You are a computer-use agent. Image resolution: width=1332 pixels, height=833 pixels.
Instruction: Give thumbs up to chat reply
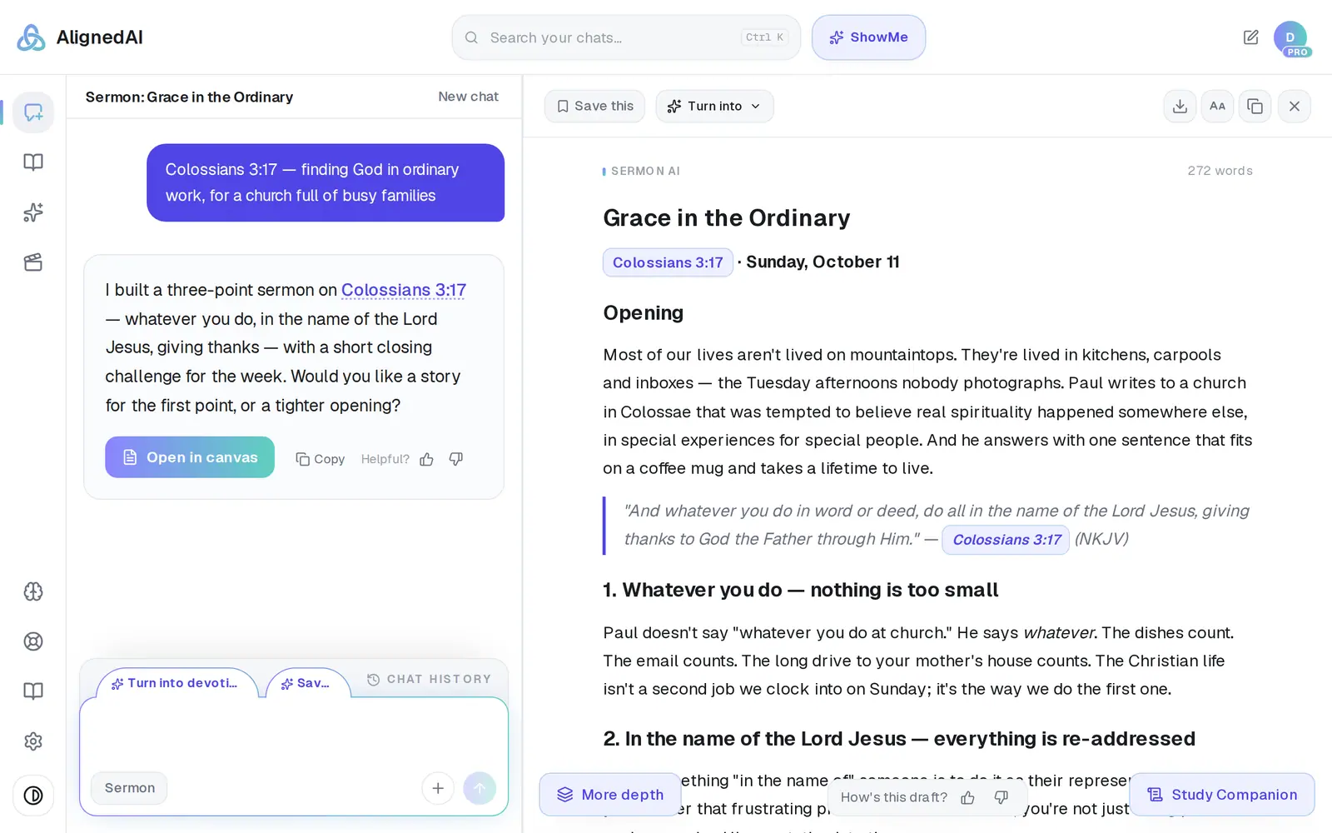(426, 459)
